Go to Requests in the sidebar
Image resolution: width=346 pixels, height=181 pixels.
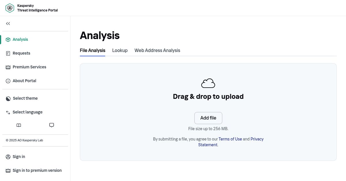(21, 53)
